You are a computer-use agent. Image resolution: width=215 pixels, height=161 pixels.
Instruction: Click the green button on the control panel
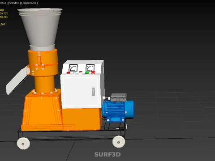pyautogui.click(x=87, y=72)
